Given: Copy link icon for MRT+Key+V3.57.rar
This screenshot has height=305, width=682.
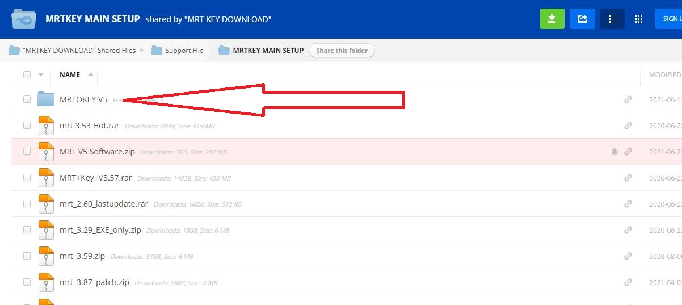Looking at the screenshot, I should click(628, 178).
